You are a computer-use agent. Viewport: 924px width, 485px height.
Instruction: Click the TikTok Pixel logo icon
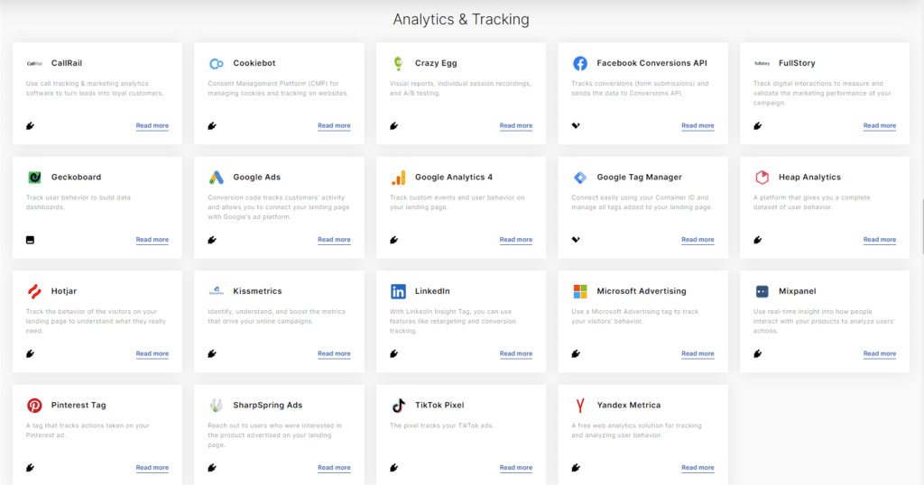click(398, 406)
